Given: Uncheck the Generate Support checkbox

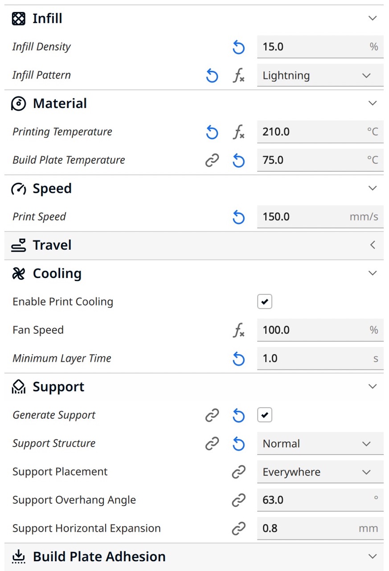Looking at the screenshot, I should tap(265, 415).
